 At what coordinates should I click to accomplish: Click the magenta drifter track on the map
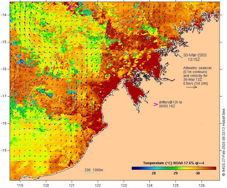coord(69,8)
